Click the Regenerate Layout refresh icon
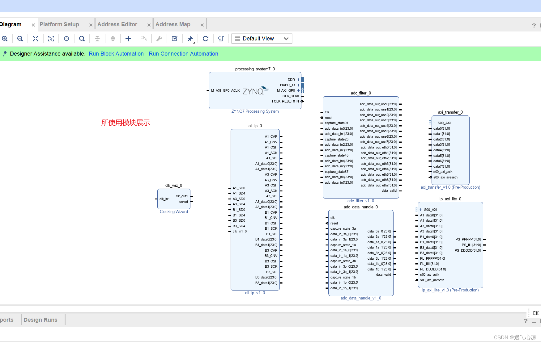 pos(206,39)
